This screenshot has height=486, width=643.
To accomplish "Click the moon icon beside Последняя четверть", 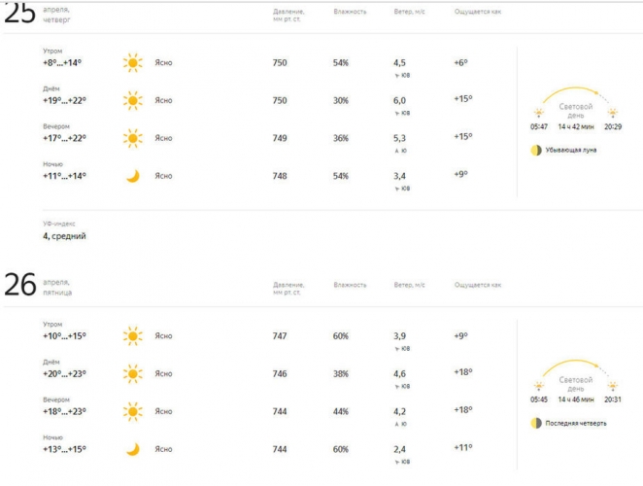I will coord(535,423).
